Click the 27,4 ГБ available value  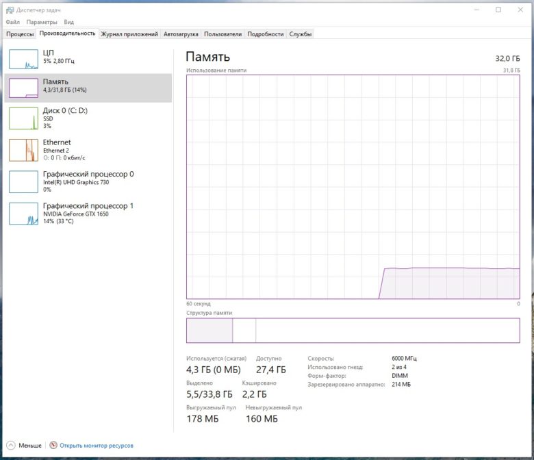coord(271,370)
